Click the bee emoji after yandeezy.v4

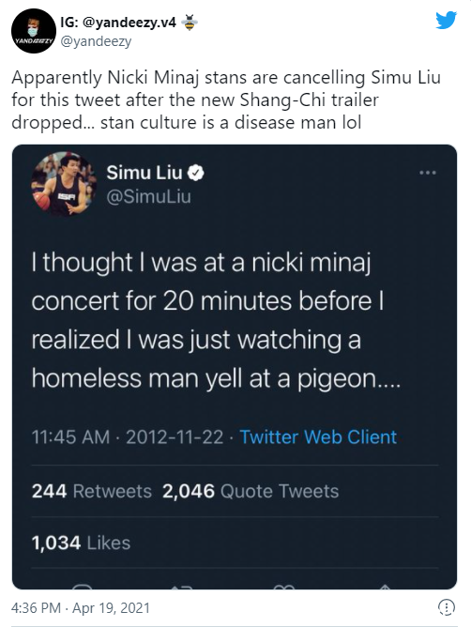(x=190, y=23)
